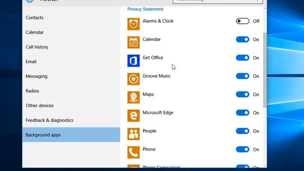
Task: Click the vertical scrollbar thumb of the app list
Action: pos(265,70)
